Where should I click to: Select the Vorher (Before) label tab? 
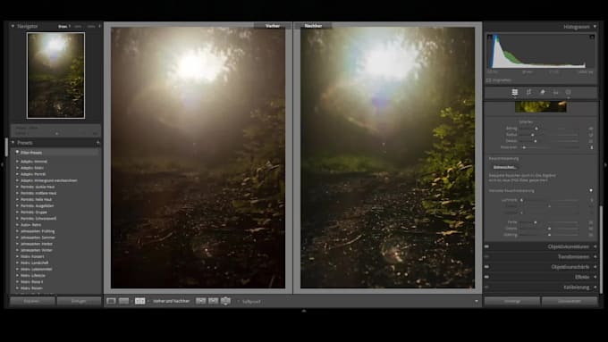[x=273, y=26]
